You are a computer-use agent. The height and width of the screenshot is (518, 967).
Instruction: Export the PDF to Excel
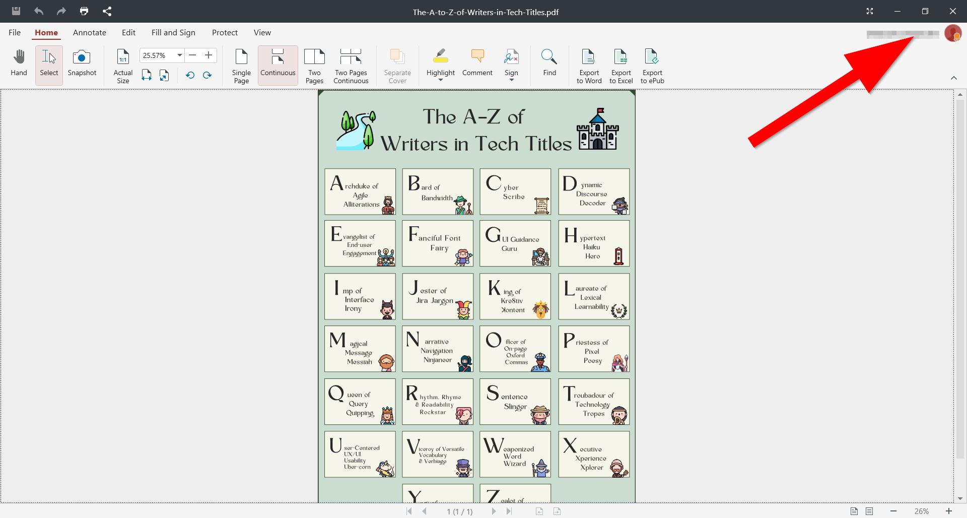[620, 66]
